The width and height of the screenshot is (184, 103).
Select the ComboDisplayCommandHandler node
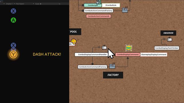coord(92,55)
